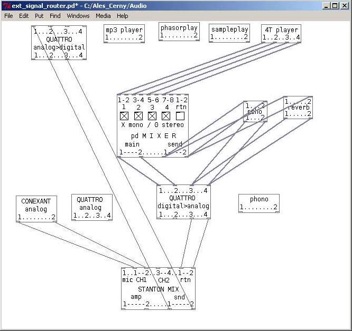Toggle mixer channel 2 mono checkbox
352x331 pixels.
(138, 116)
